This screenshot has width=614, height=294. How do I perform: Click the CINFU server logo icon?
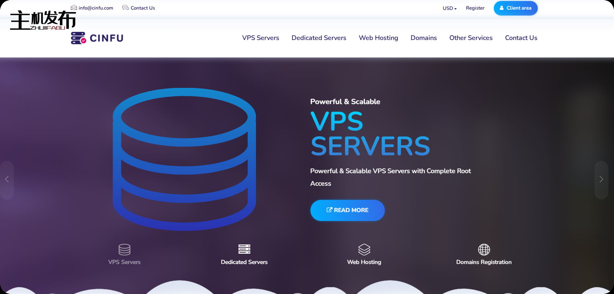(x=78, y=38)
